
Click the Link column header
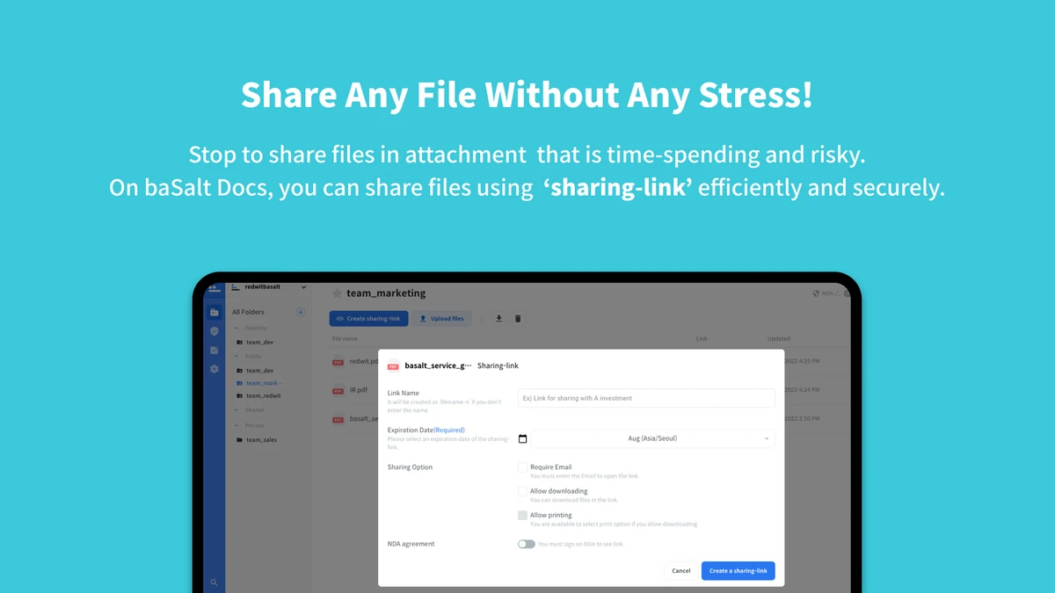click(702, 338)
